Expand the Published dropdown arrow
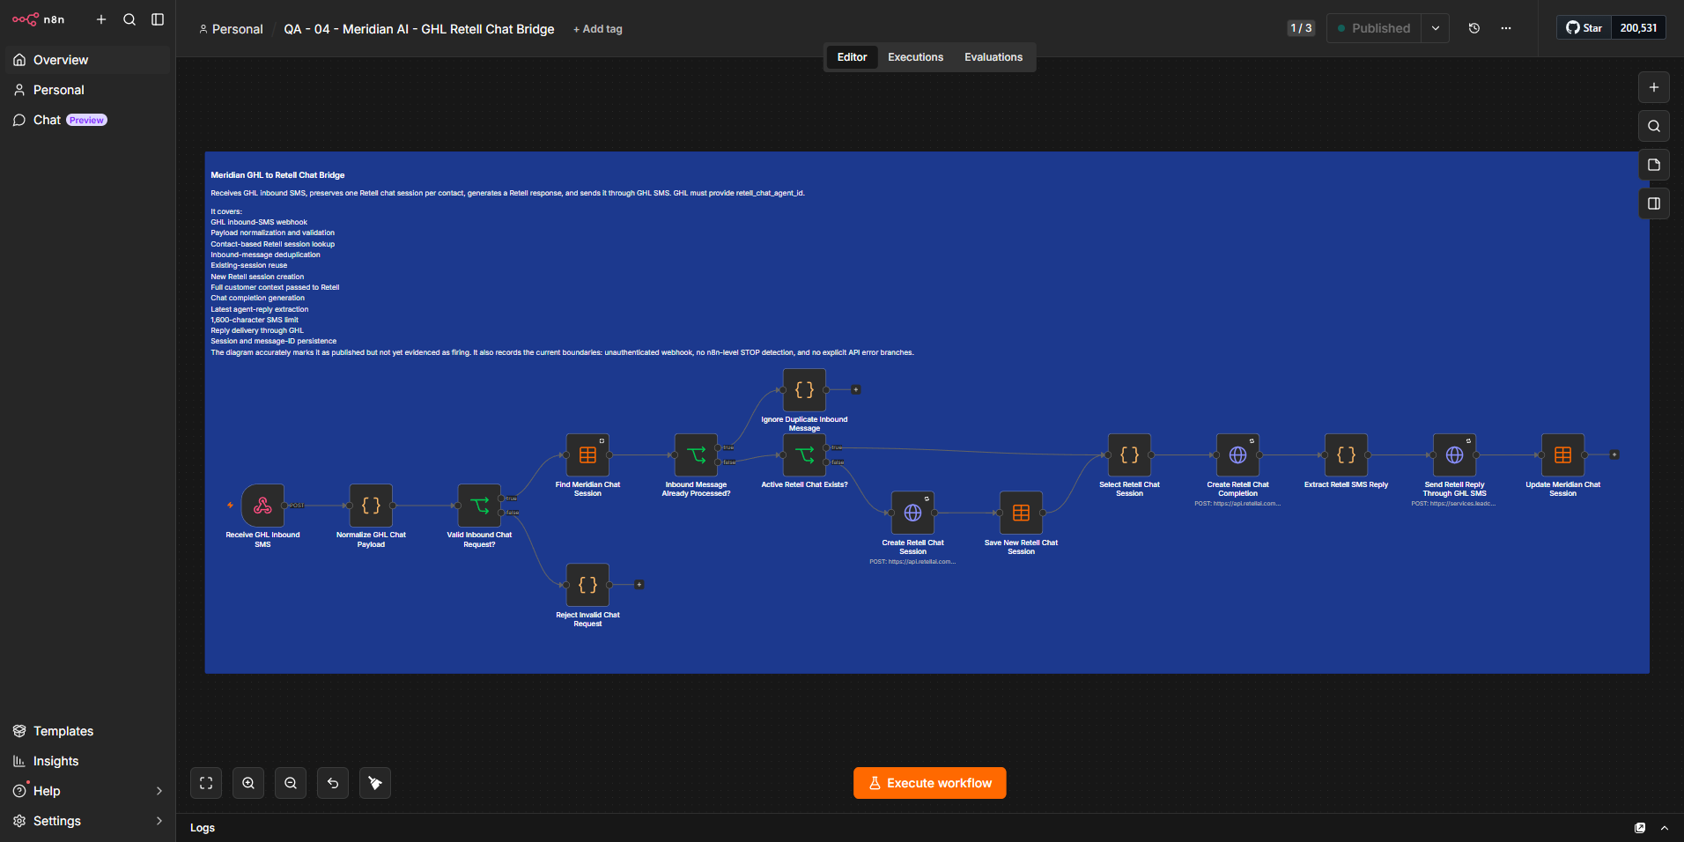The image size is (1684, 842). (1436, 28)
